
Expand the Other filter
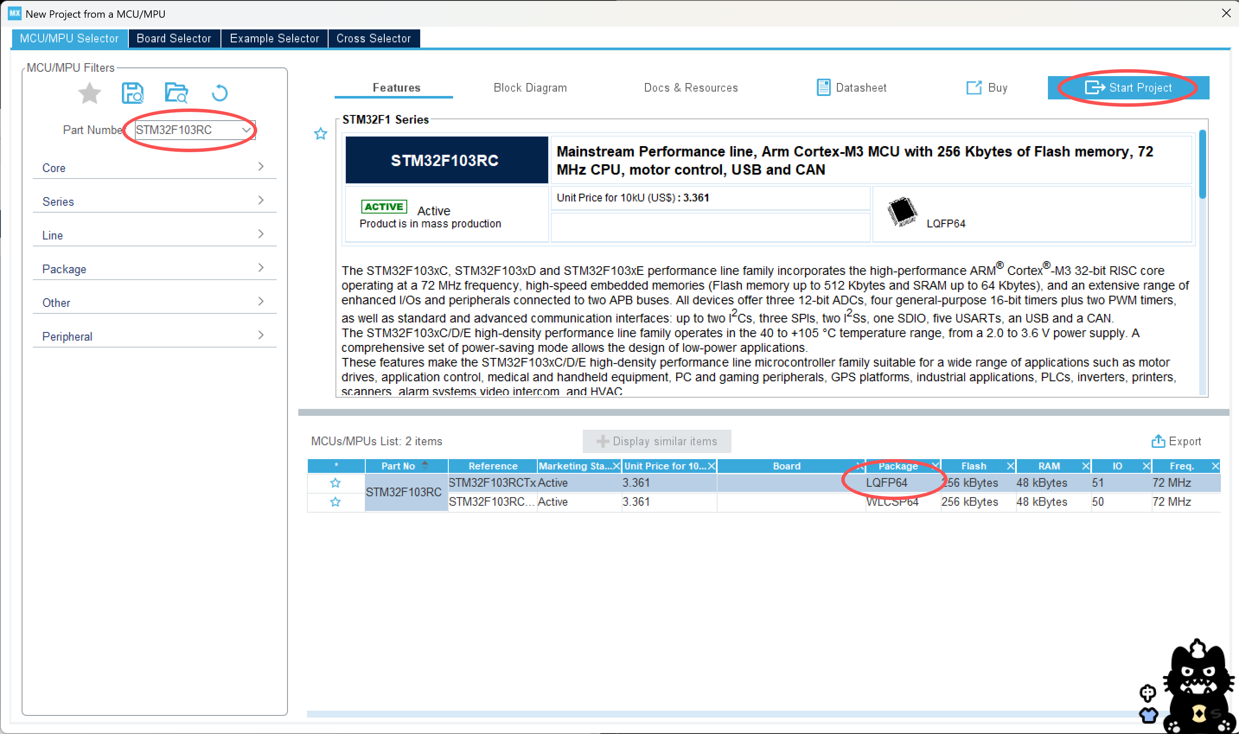[x=154, y=302]
